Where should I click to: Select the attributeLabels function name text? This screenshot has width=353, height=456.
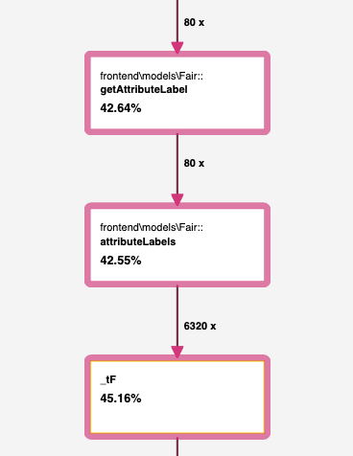click(138, 241)
